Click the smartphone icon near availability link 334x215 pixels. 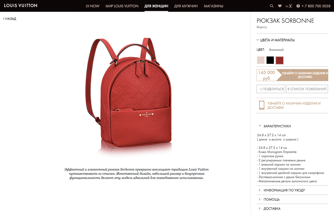point(262,105)
